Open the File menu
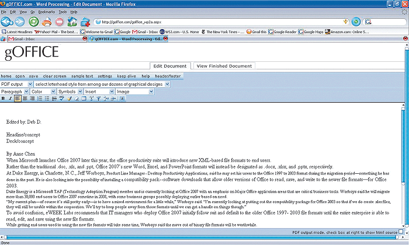The height and width of the screenshot is (245, 409). tap(4, 12)
